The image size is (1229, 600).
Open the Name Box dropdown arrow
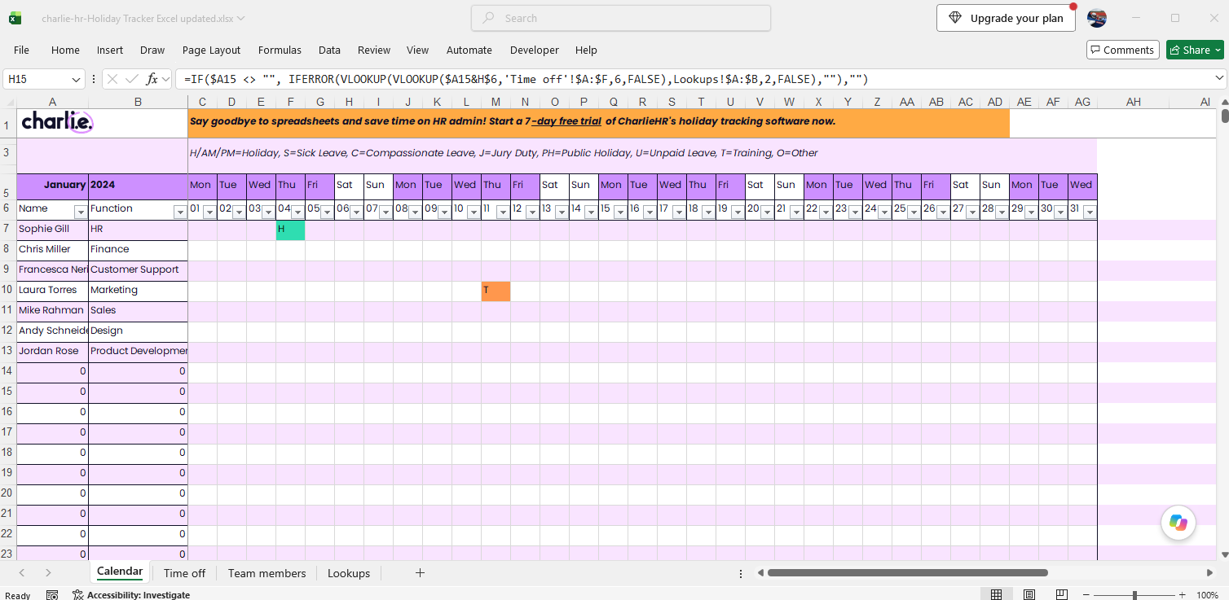pyautogui.click(x=76, y=79)
